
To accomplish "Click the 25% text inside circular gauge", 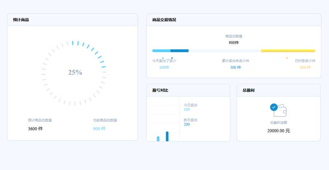I will pos(75,73).
